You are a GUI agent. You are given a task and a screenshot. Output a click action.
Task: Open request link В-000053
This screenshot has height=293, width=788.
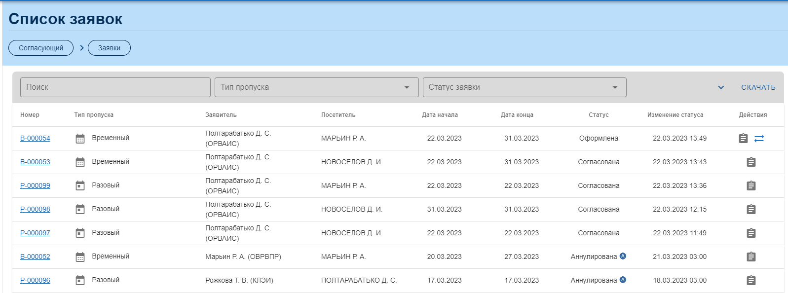[35, 162]
